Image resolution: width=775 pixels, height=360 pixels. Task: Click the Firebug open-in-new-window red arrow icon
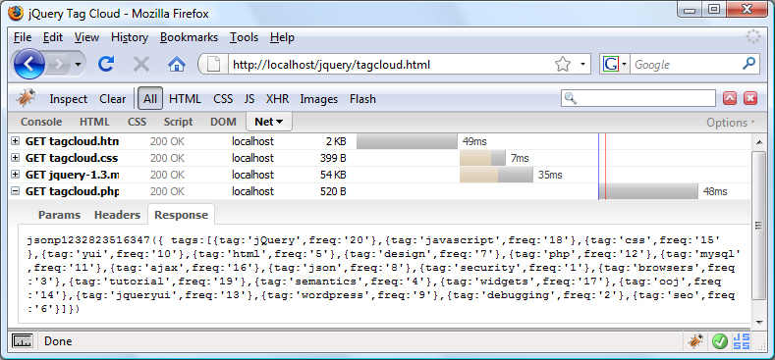click(730, 98)
